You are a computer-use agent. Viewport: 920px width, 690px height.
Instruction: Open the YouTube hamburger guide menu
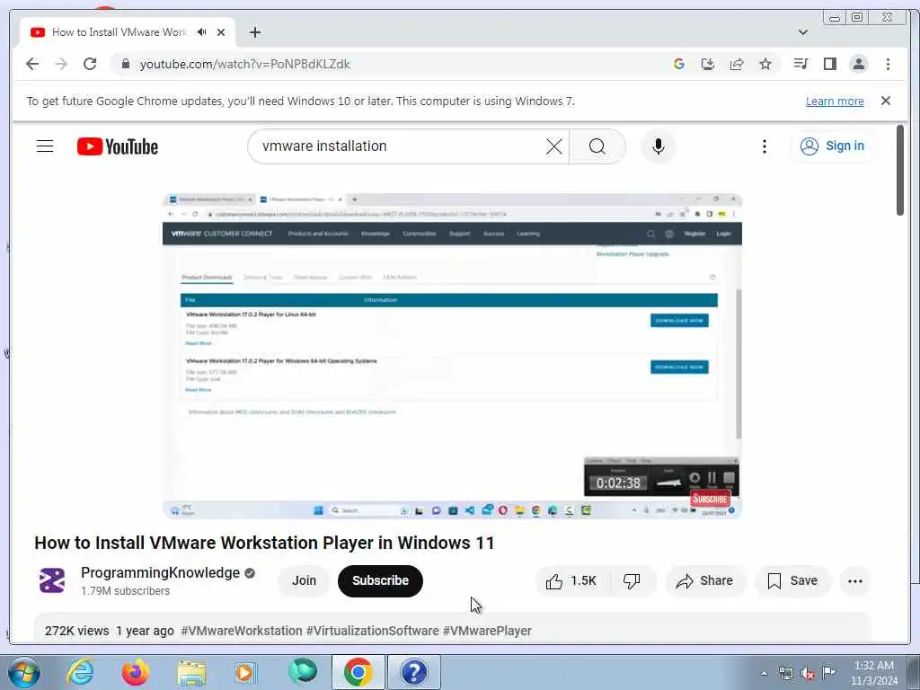click(x=45, y=146)
